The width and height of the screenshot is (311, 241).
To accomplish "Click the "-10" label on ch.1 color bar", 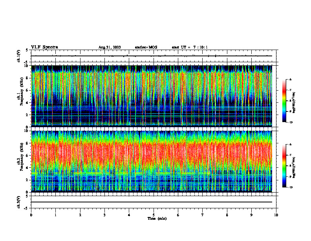I will tap(291, 122).
